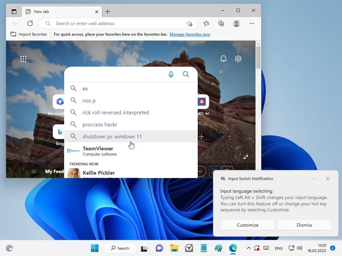
Task: Open Kellie Pickler trending result
Action: click(x=131, y=173)
